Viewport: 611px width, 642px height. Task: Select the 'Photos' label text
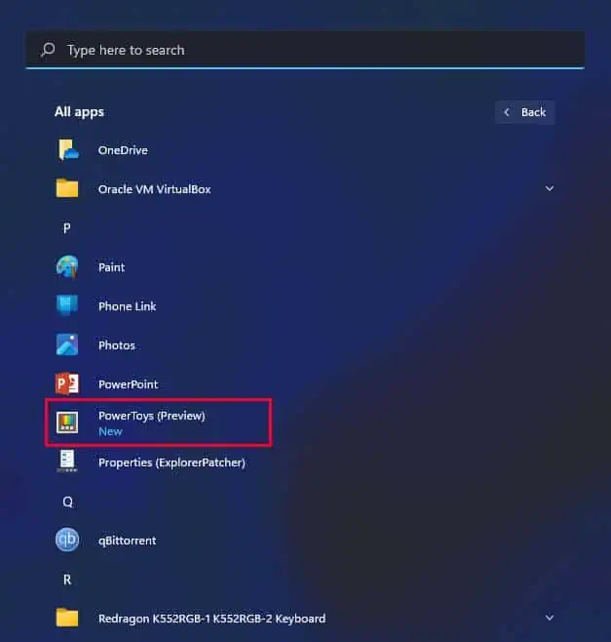point(117,345)
